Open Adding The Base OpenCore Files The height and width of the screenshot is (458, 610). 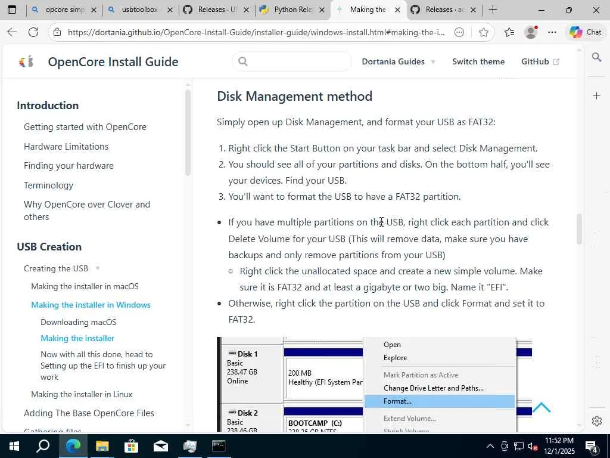coord(89,413)
